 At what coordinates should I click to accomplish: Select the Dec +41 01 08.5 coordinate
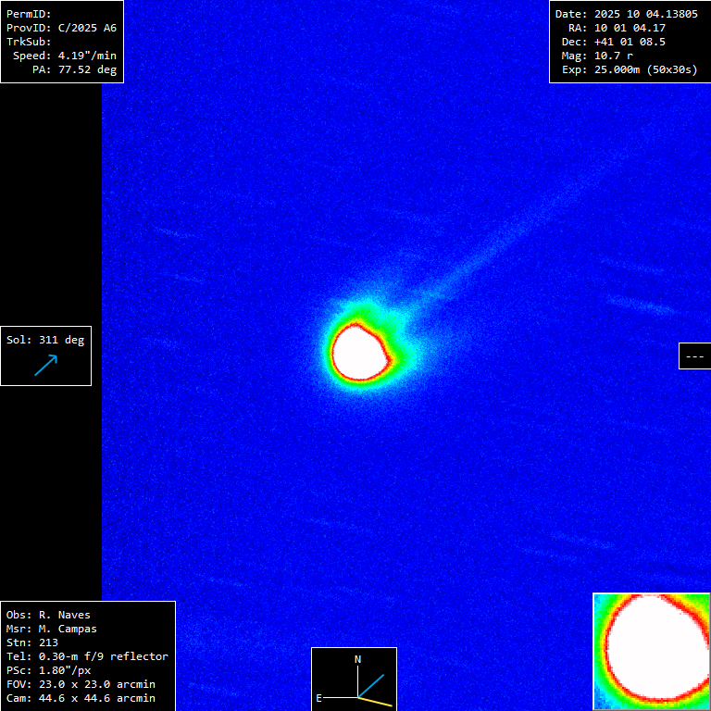[x=614, y=42]
